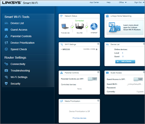Close the Guest Access widget
The height and width of the screenshot is (124, 145).
[144, 72]
